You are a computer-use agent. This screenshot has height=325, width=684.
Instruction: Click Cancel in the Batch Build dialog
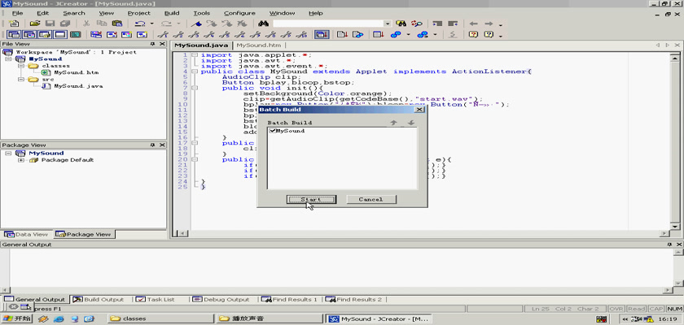point(371,199)
